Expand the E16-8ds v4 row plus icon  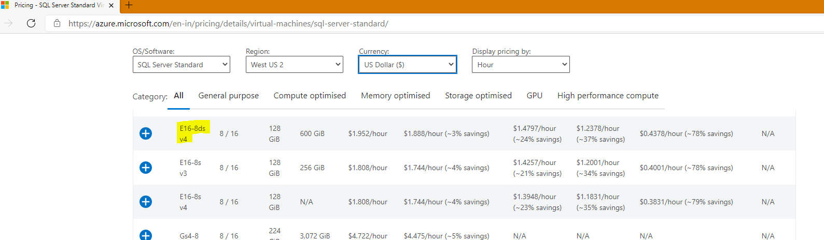pyautogui.click(x=146, y=133)
